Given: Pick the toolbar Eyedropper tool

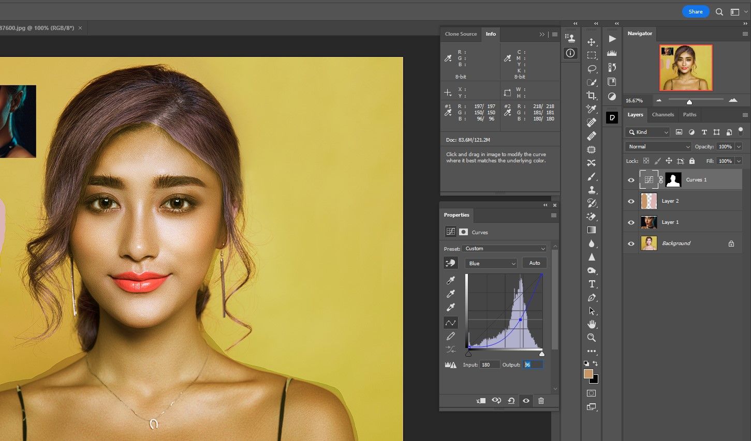Looking at the screenshot, I should pos(592,109).
